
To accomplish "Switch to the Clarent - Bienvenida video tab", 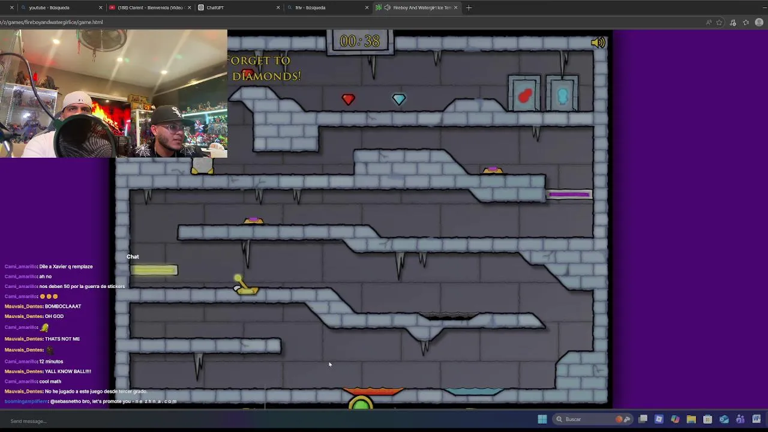I will (149, 8).
